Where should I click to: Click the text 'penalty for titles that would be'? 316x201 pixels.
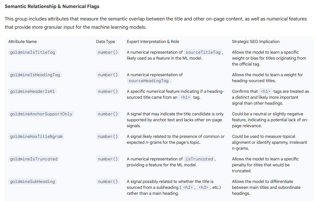click(x=261, y=165)
